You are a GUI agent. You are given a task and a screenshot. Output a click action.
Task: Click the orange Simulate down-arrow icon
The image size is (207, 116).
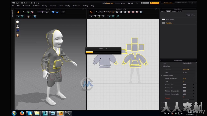coord(18,12)
